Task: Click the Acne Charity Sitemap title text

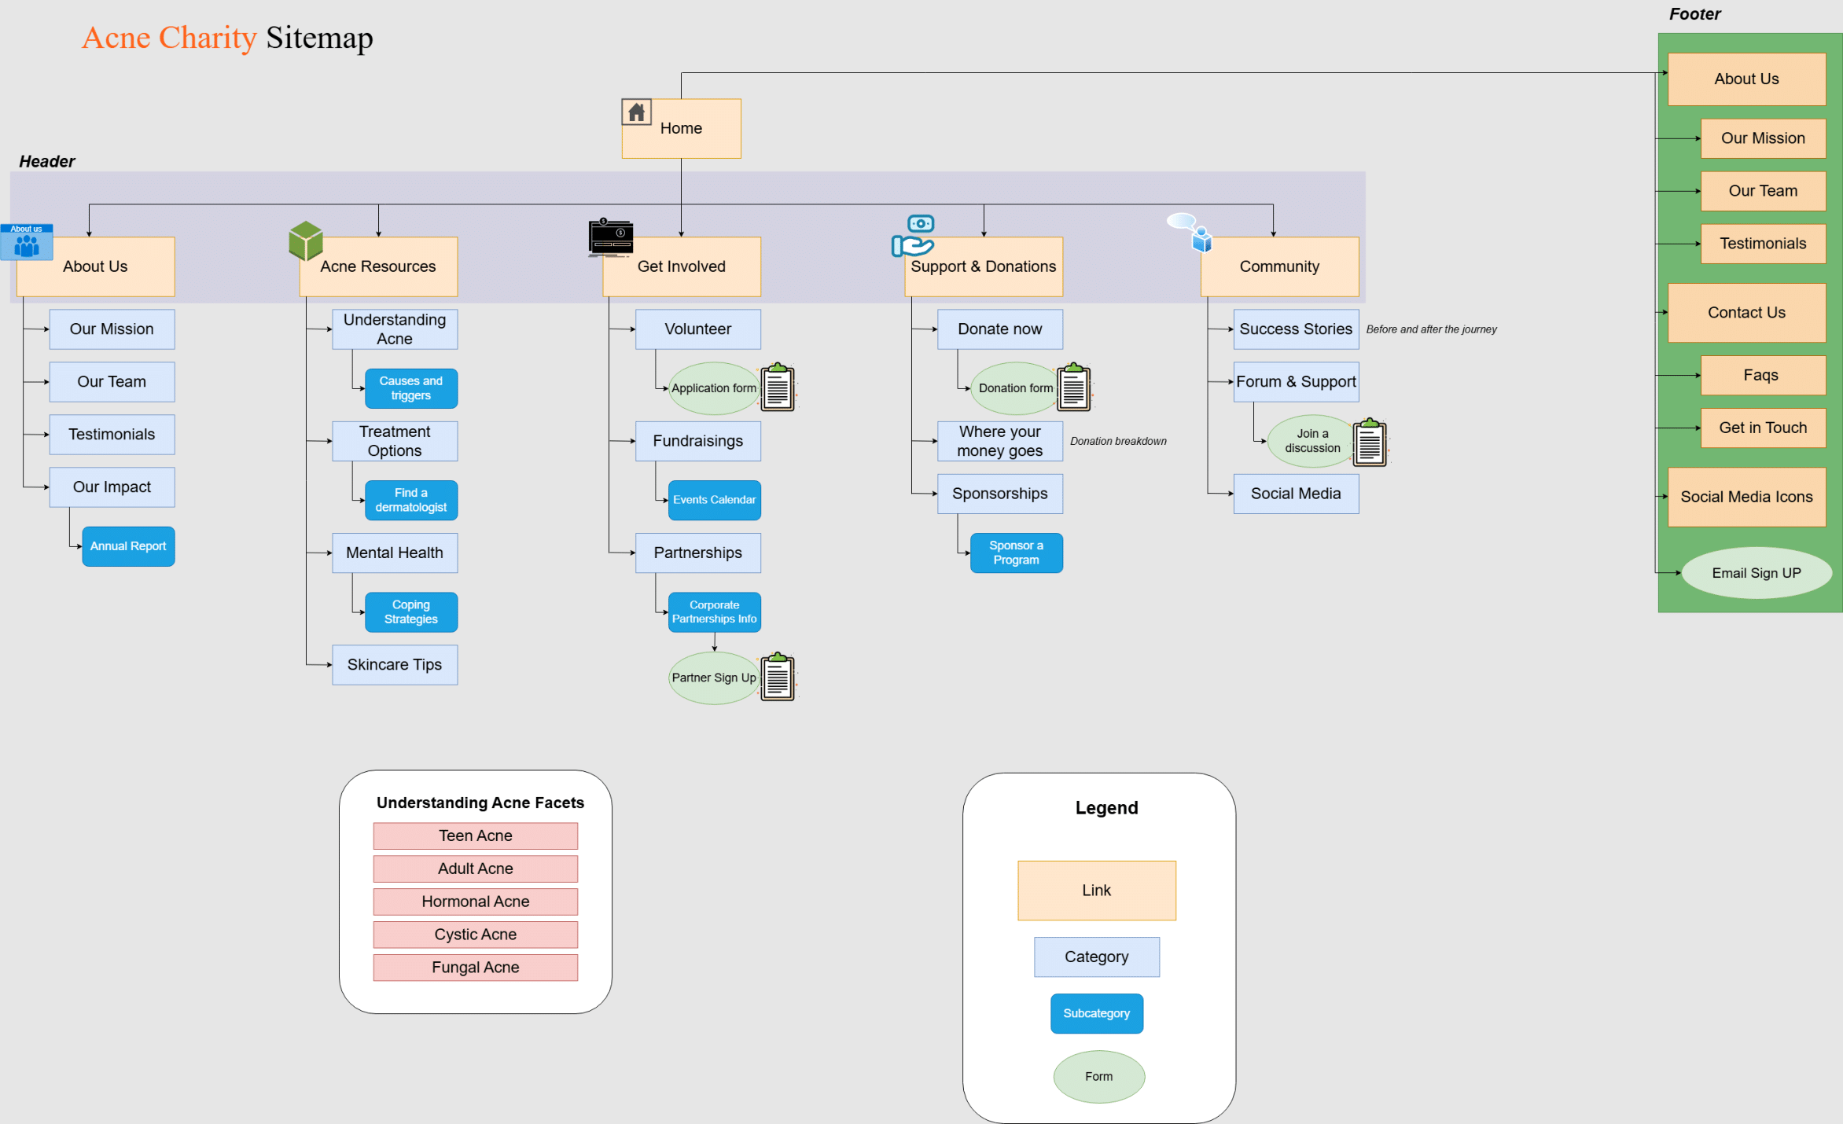Action: coord(227,38)
